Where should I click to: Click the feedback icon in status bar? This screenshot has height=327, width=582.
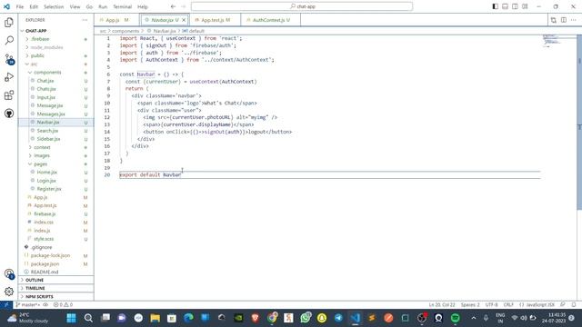563,305
